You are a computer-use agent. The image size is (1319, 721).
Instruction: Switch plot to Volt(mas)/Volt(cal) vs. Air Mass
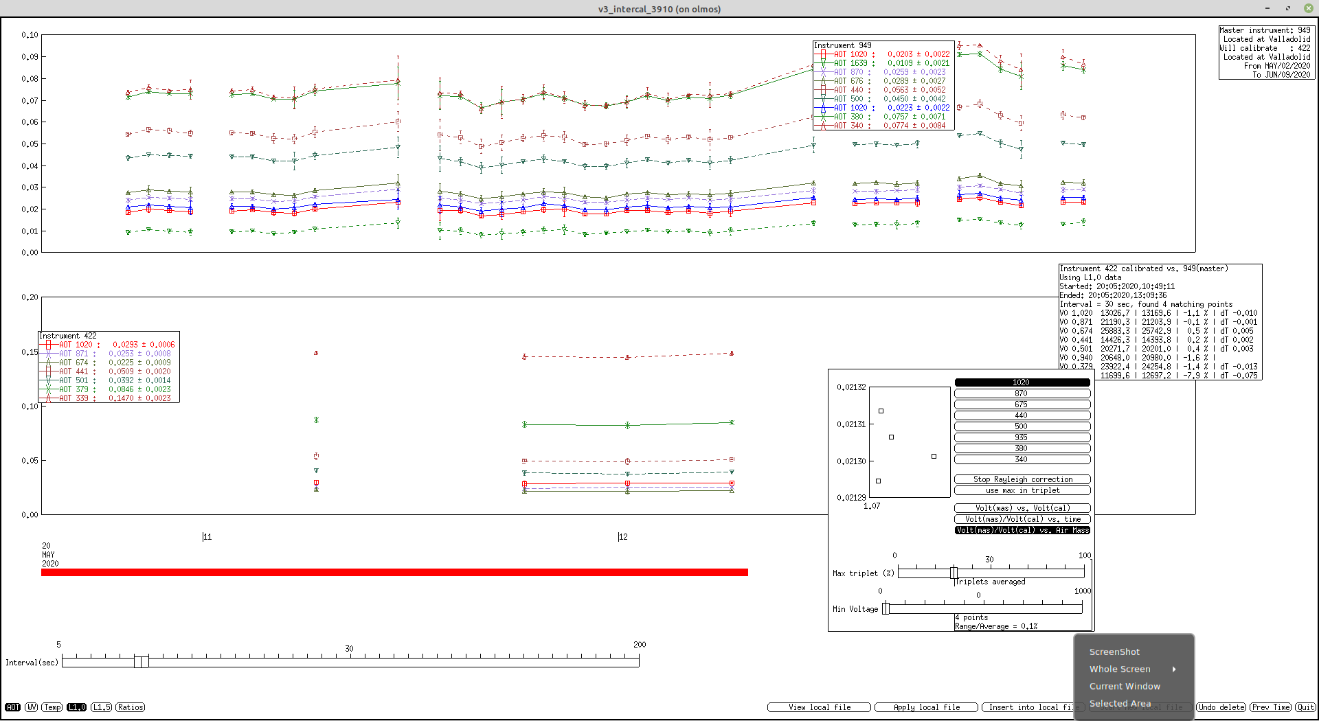coord(1022,530)
